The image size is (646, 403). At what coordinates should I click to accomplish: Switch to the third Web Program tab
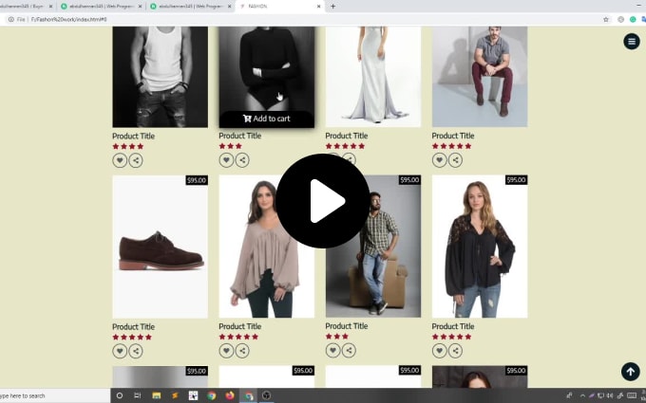(190, 7)
